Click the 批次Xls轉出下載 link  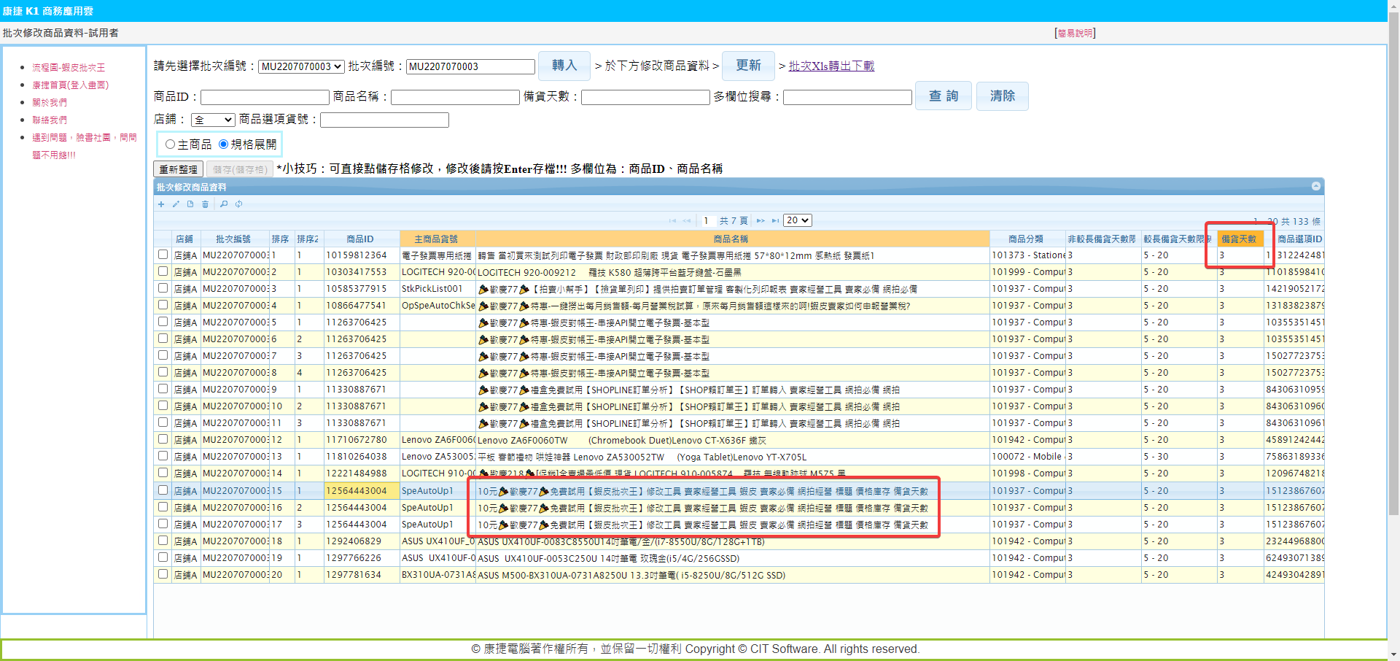831,66
